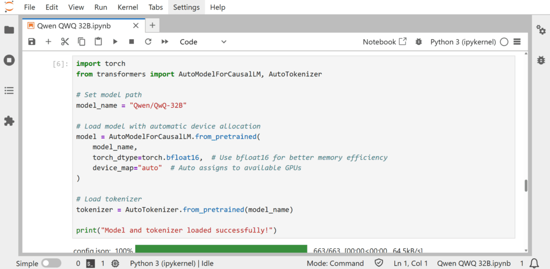Image resolution: width=550 pixels, height=269 pixels.
Task: Cut the selected cell with scissors icon
Action: pos(65,42)
